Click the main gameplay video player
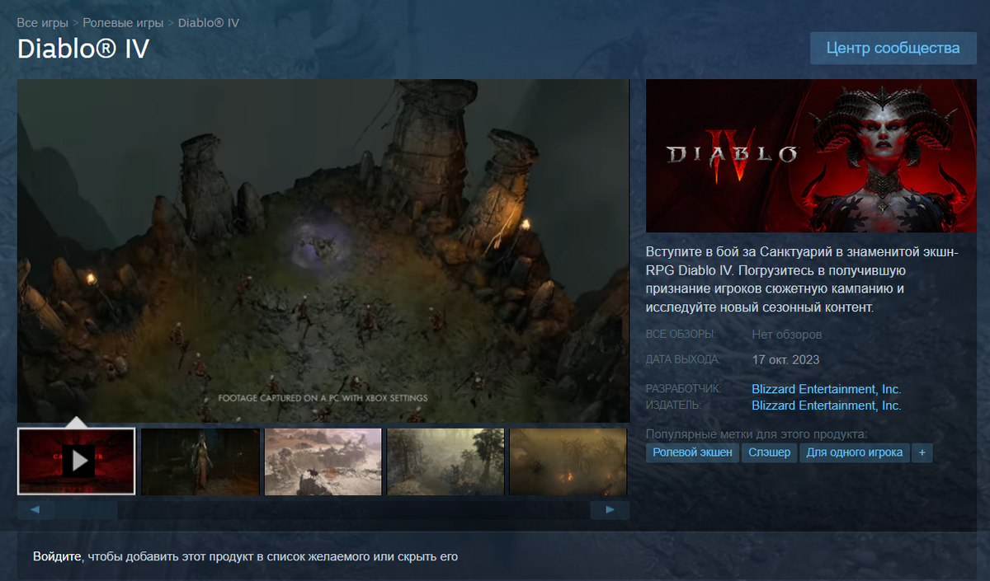This screenshot has width=990, height=581. coord(323,251)
